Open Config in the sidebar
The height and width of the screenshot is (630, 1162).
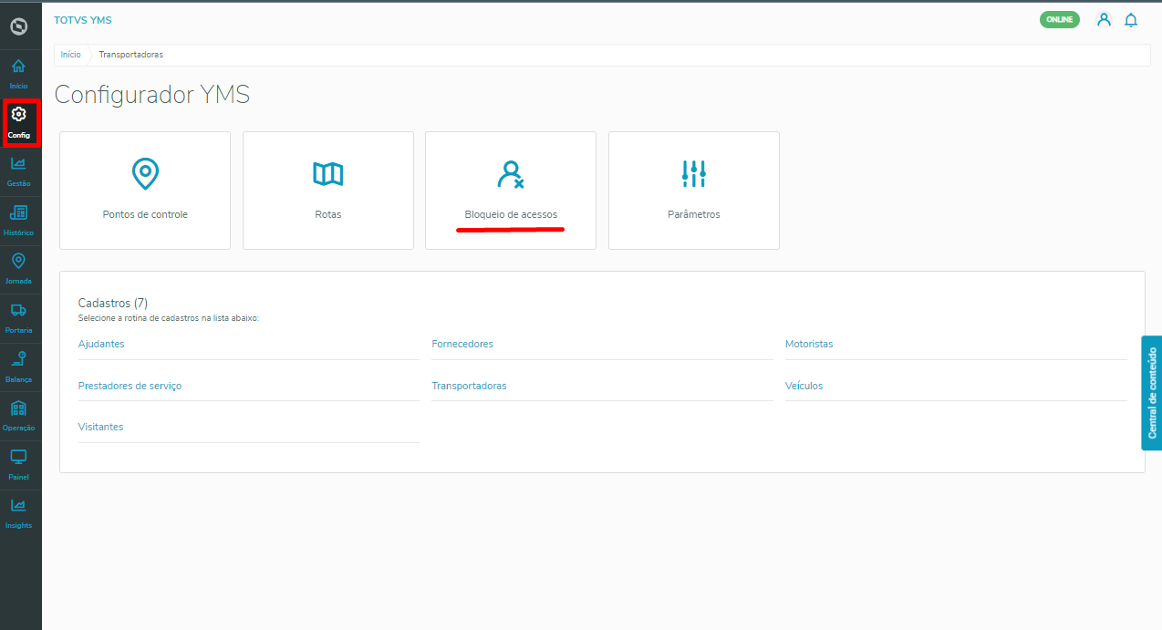click(x=18, y=123)
